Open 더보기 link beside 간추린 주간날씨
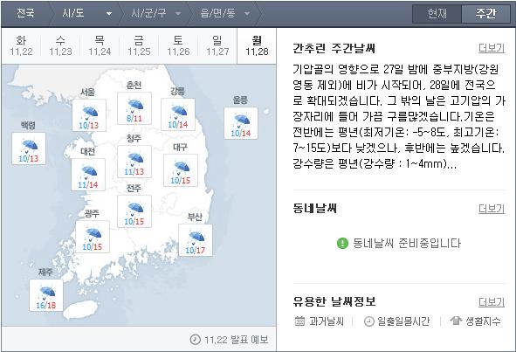 click(492, 48)
